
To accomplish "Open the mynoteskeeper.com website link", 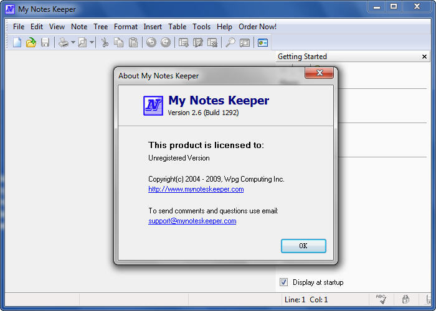I will (x=196, y=189).
